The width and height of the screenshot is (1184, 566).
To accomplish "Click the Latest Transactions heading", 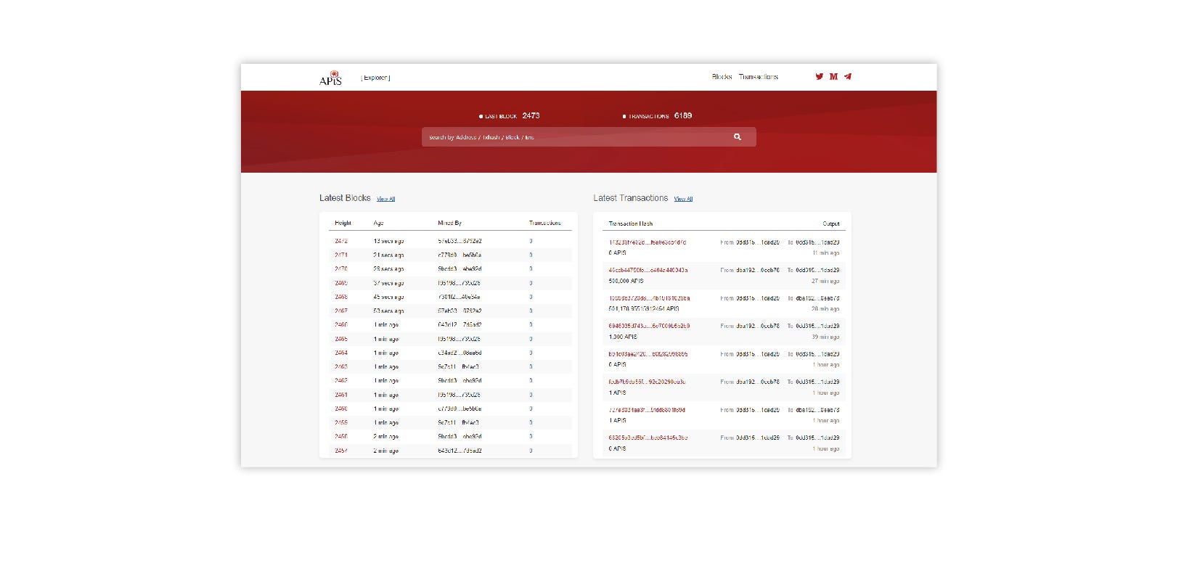I will pos(630,198).
